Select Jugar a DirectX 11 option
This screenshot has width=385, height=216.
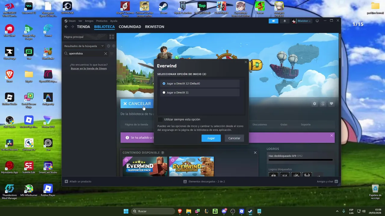click(x=200, y=92)
